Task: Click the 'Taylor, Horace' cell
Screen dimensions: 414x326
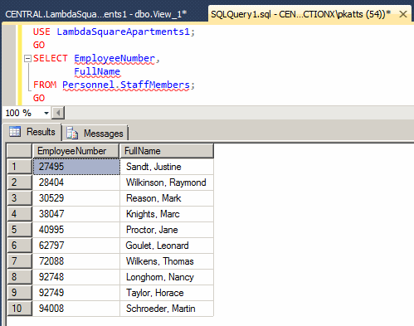Action: pos(167,293)
